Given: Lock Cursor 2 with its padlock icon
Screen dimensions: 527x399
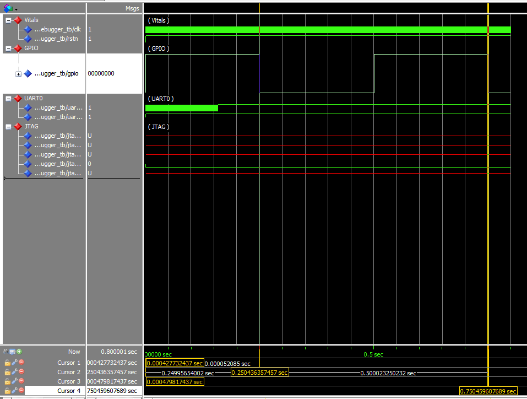Looking at the screenshot, I should tap(7, 372).
